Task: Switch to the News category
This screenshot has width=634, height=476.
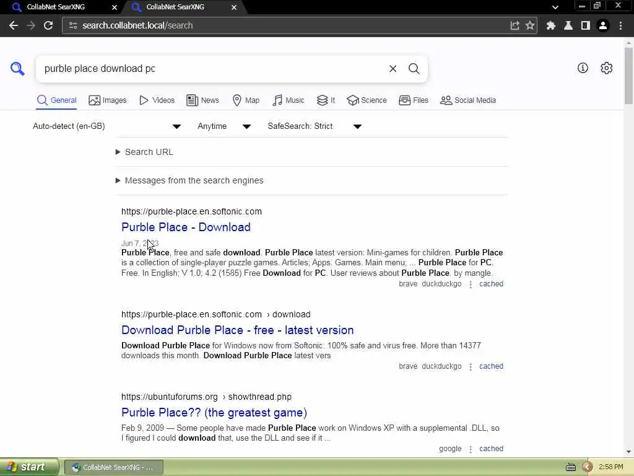Action: click(202, 100)
